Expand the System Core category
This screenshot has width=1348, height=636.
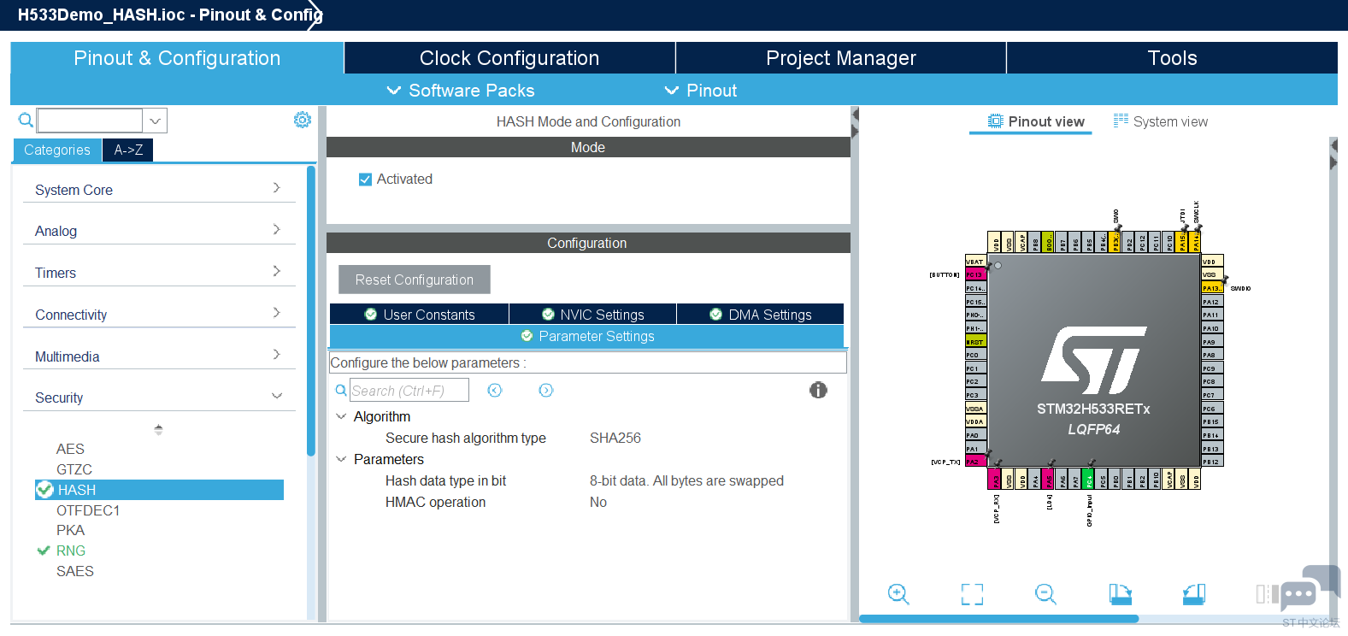click(x=159, y=190)
